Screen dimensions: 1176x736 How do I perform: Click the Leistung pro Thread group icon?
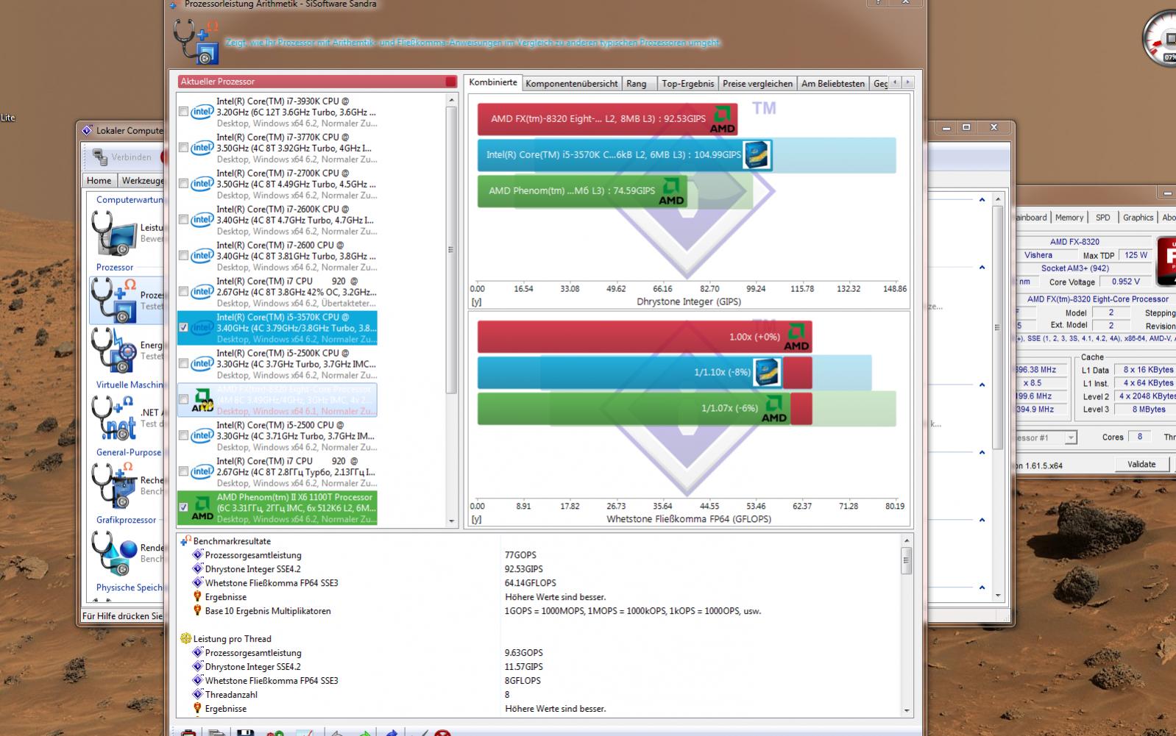(186, 639)
